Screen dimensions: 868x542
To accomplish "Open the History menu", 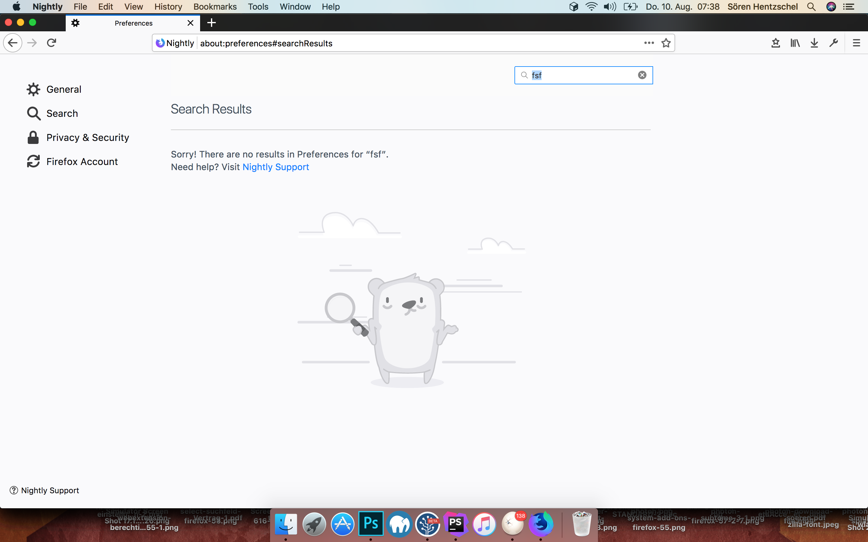I will pos(168,7).
